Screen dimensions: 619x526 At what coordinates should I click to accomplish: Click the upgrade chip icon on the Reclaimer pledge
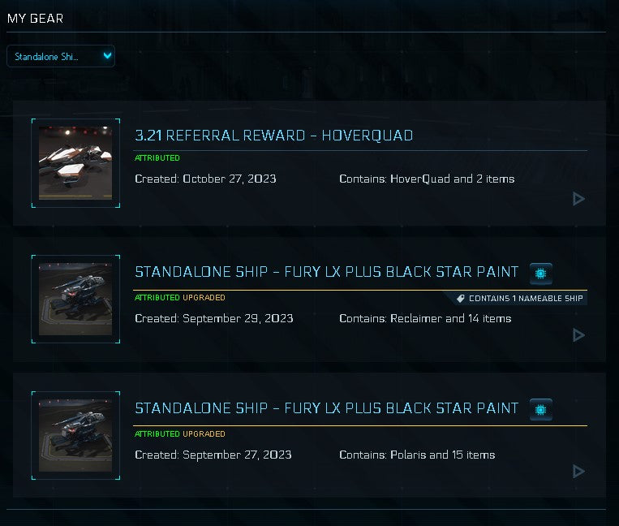pos(541,274)
